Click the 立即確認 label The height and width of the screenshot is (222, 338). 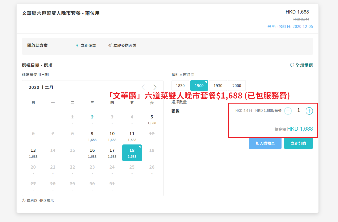coord(89,45)
